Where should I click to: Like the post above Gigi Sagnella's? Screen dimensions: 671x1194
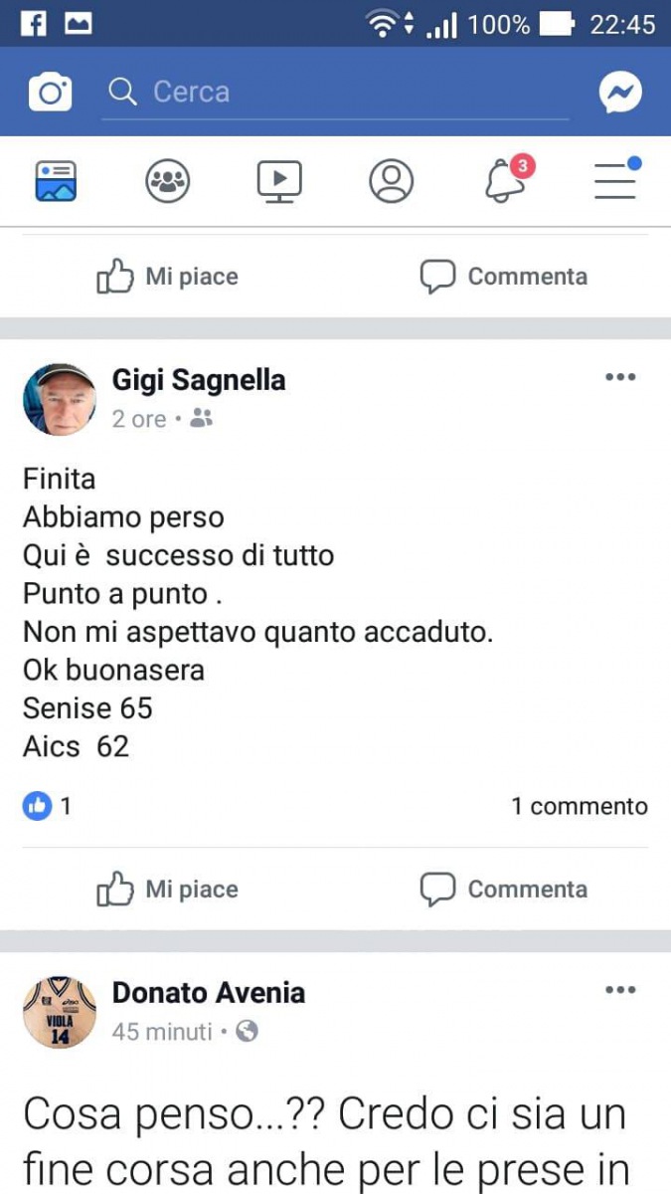pyautogui.click(x=167, y=277)
